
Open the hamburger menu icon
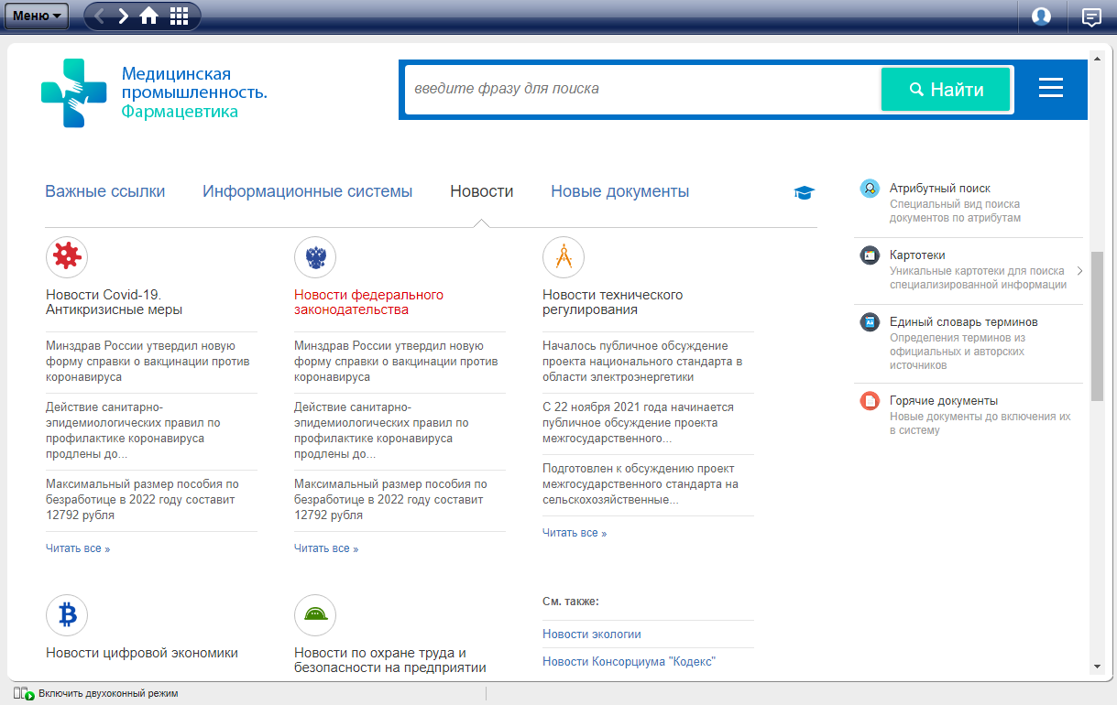pos(1051,88)
